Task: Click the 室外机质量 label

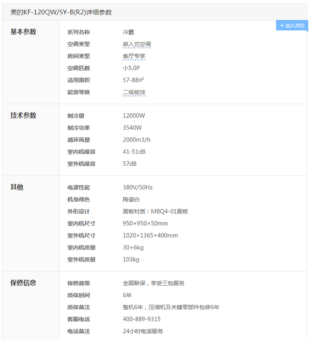Action: (81, 260)
